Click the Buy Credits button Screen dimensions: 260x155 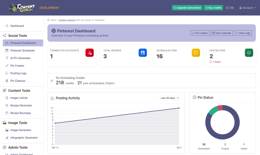213,8
